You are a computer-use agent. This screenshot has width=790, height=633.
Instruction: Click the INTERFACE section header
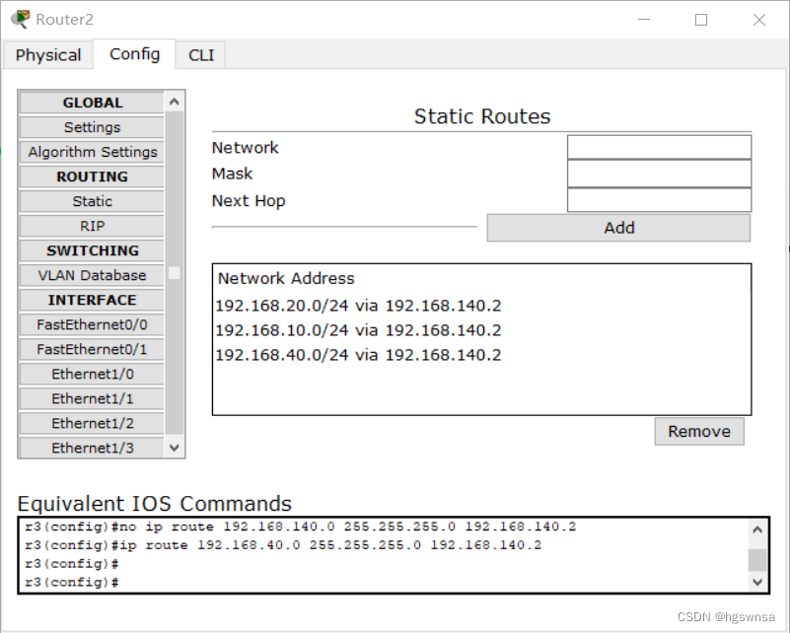92,300
